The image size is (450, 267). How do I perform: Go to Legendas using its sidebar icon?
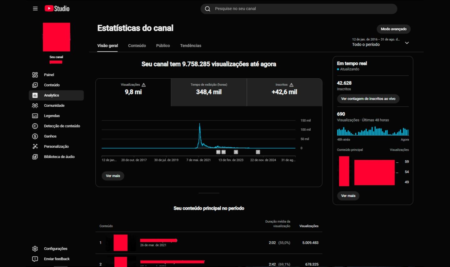tap(35, 116)
